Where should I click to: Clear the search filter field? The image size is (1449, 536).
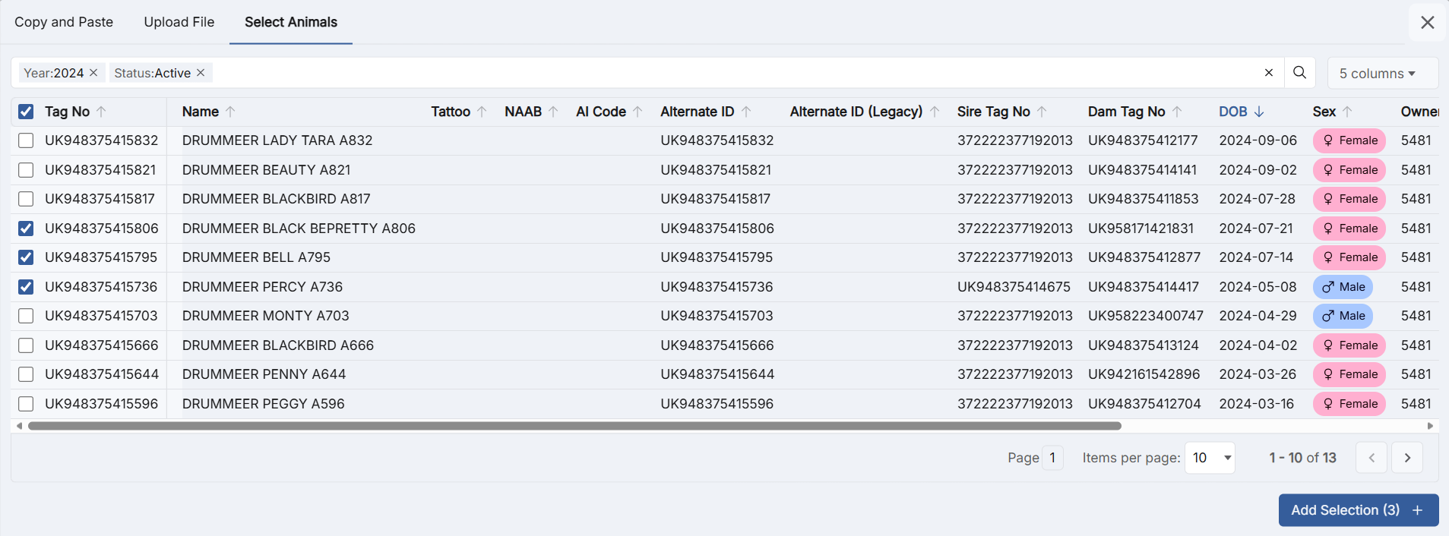pos(1268,73)
